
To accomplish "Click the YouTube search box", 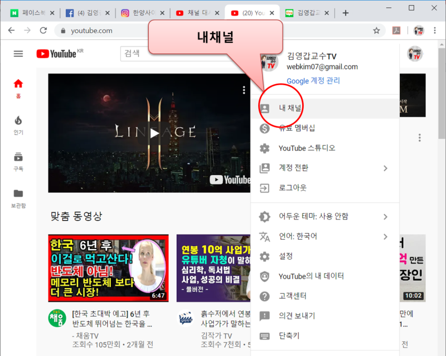I will 135,53.
